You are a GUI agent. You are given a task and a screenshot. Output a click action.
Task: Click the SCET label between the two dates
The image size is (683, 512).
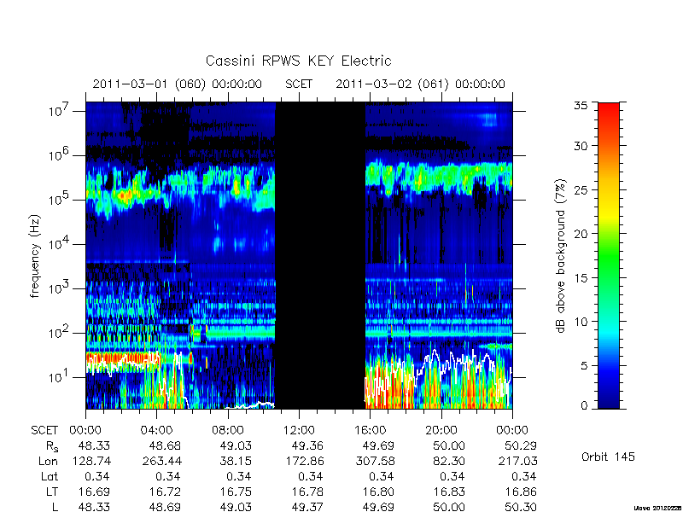299,84
